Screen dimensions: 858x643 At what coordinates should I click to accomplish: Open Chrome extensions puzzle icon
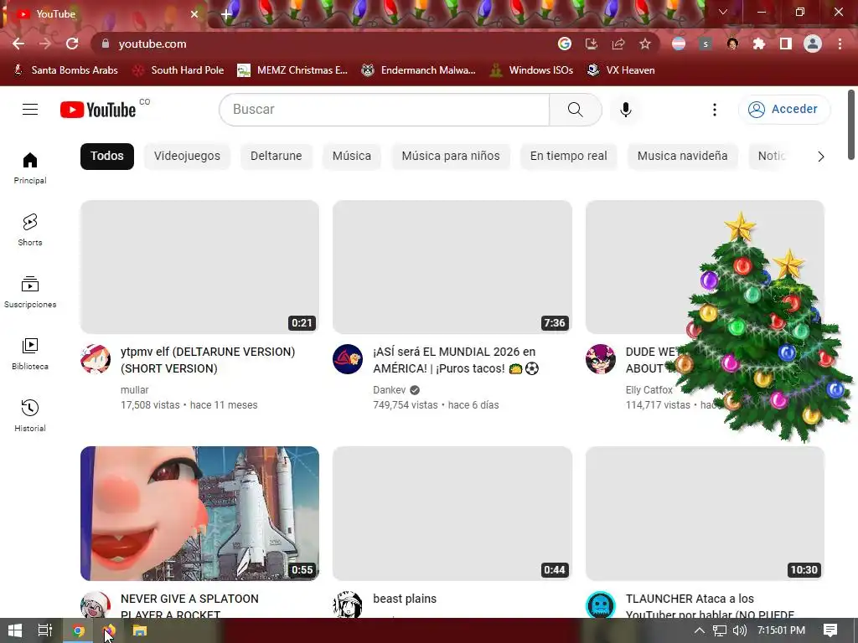coord(759,44)
